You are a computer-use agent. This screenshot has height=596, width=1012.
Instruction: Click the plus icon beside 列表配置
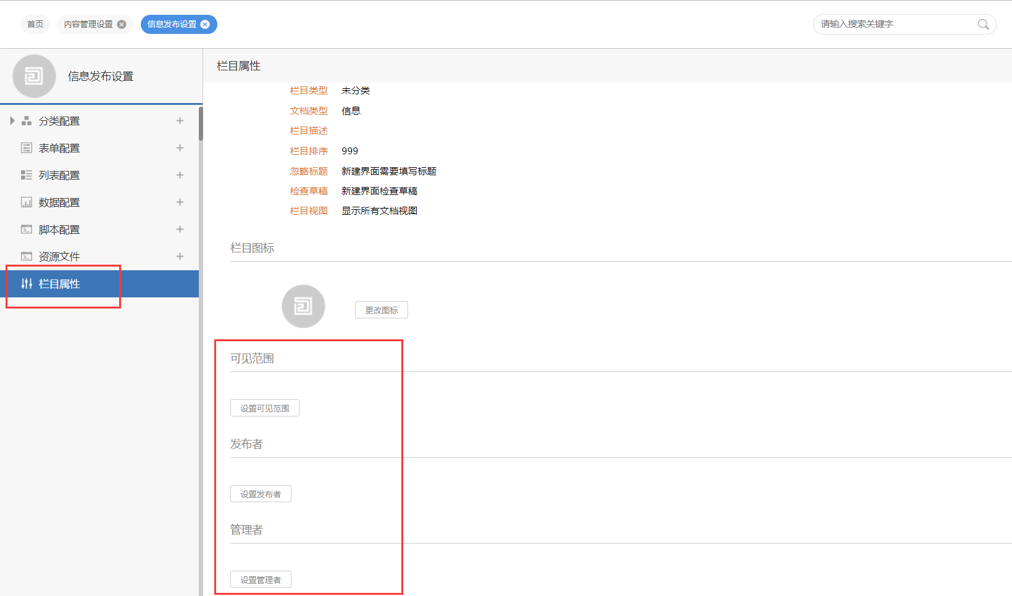point(180,175)
